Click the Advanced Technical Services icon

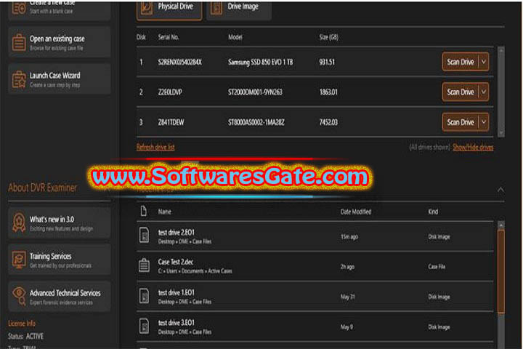[x=19, y=296]
